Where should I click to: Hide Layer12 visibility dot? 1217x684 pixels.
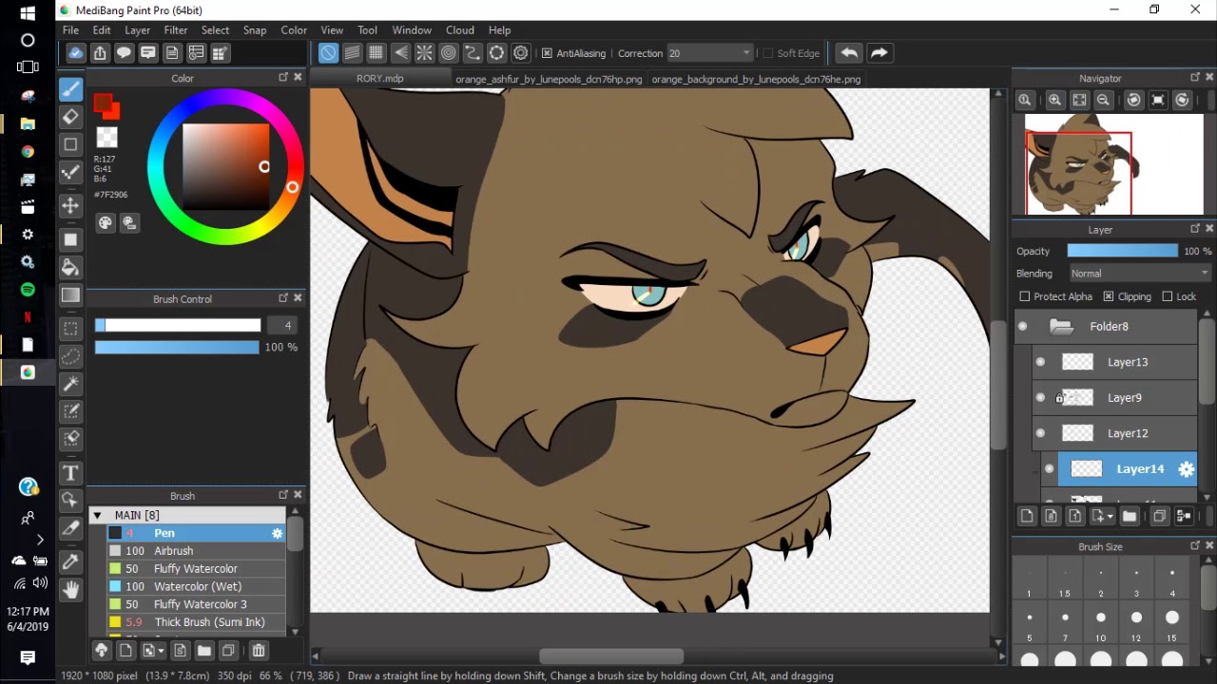point(1040,433)
